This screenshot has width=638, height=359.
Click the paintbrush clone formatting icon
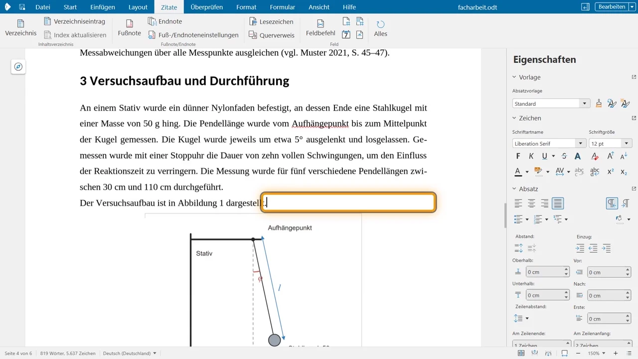(599, 104)
